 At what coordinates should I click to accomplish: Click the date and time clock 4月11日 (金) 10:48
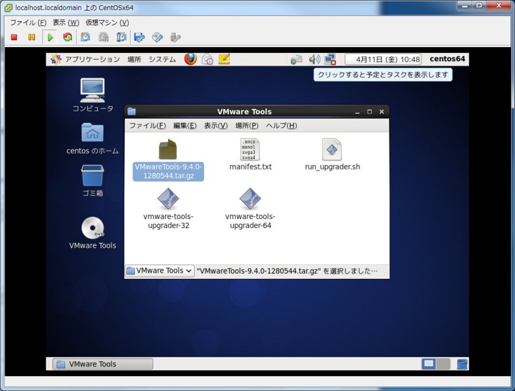tap(383, 59)
